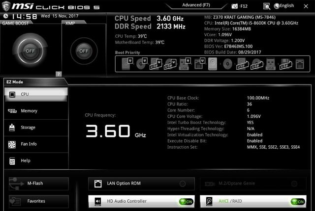315x211 pixels.
Task: Select the UEFI CD/DVD boot device icon
Action: tap(142, 64)
